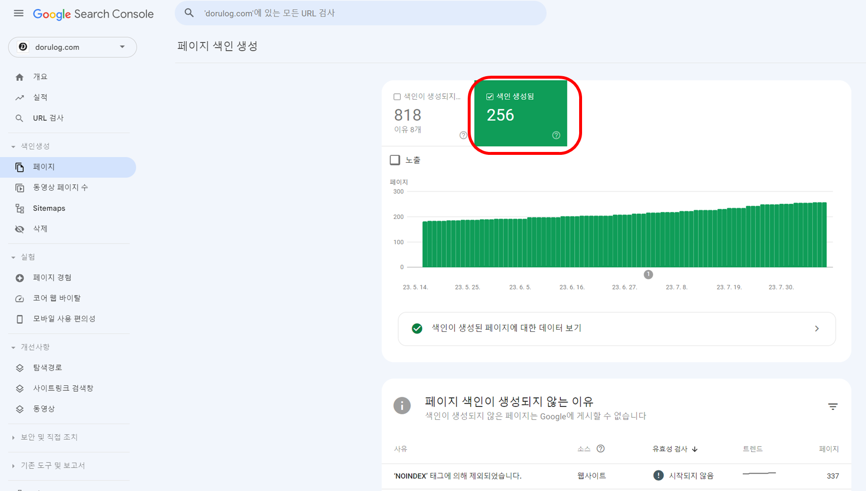Screen dimensions: 866x491
Task: Click the trend-line icon next to 실적
Action: [20, 98]
